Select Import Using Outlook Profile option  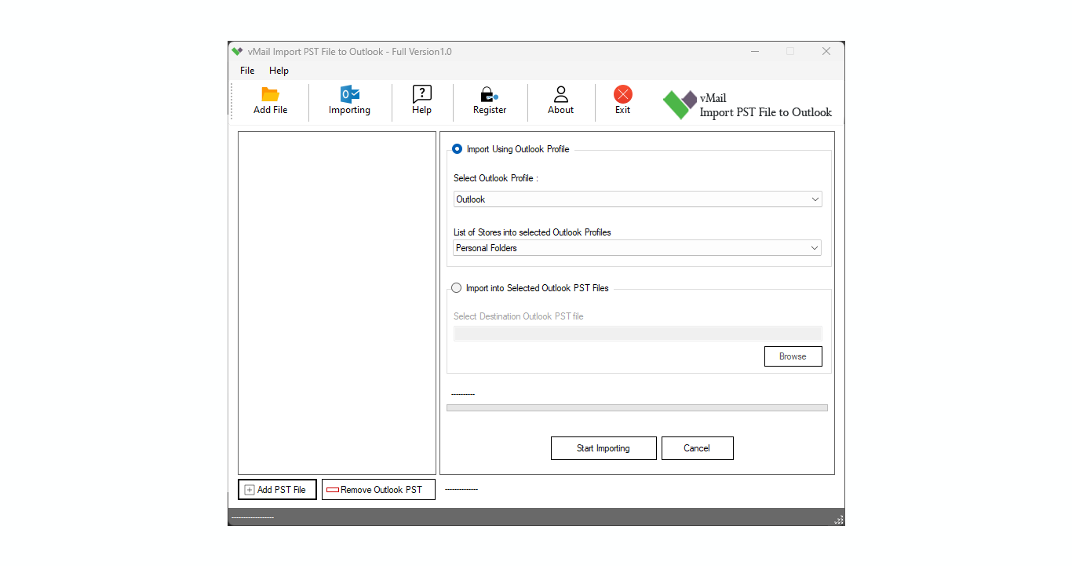coord(458,149)
